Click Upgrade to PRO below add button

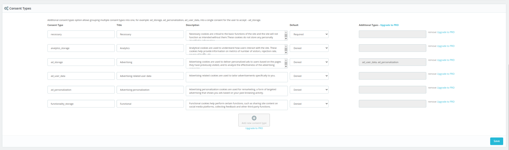254,128
